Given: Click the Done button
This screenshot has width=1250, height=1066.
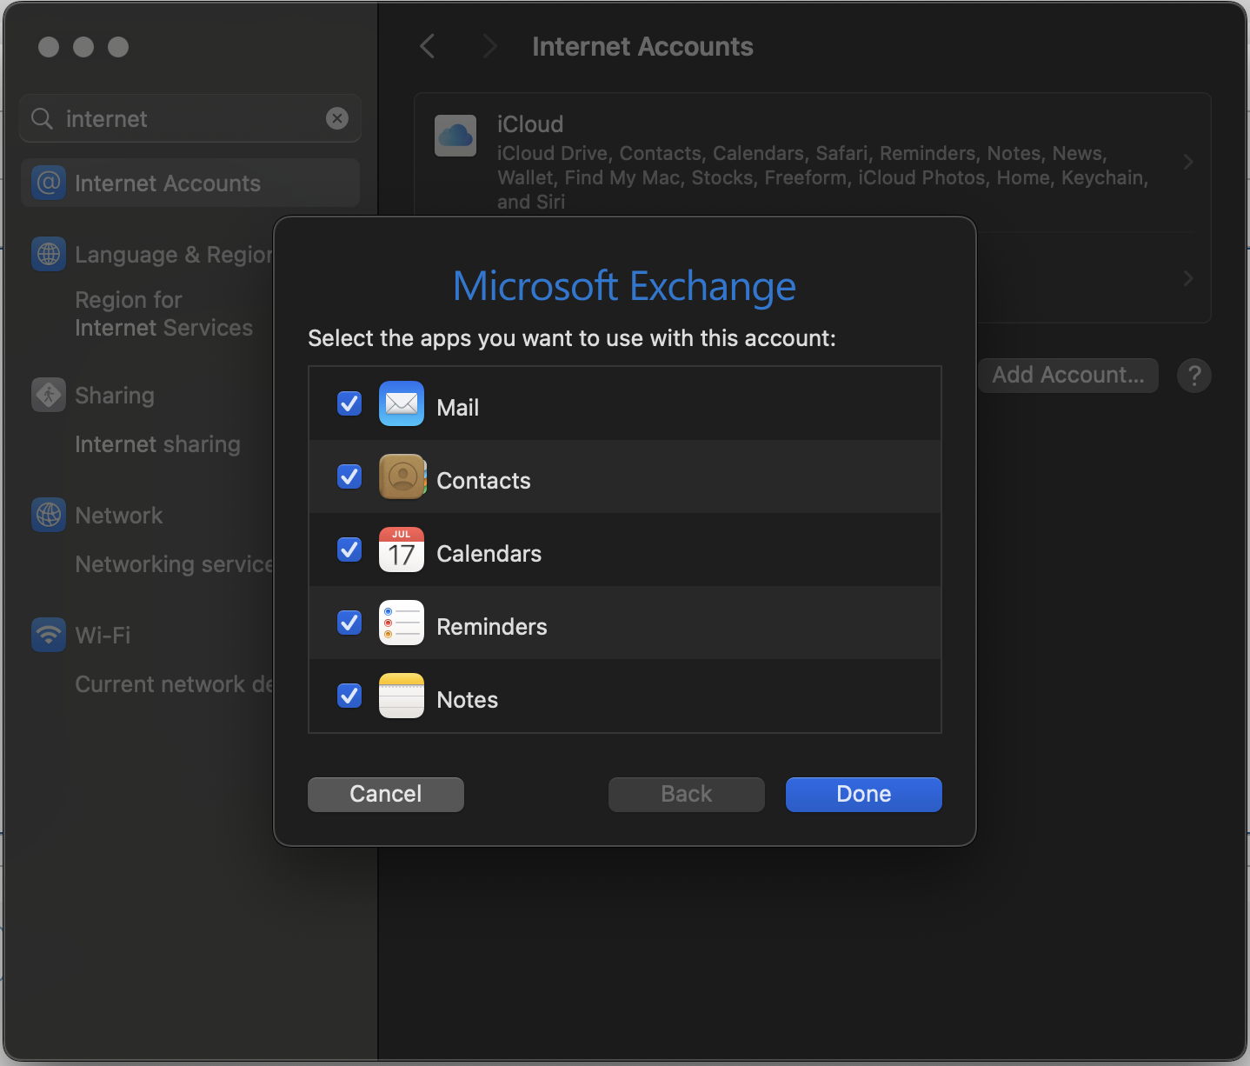Looking at the screenshot, I should point(863,794).
